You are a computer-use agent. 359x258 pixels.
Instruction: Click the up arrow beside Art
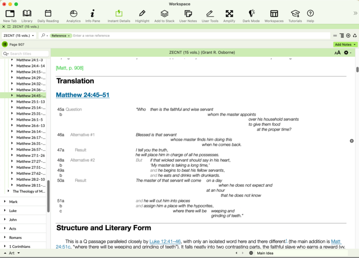[5, 253]
